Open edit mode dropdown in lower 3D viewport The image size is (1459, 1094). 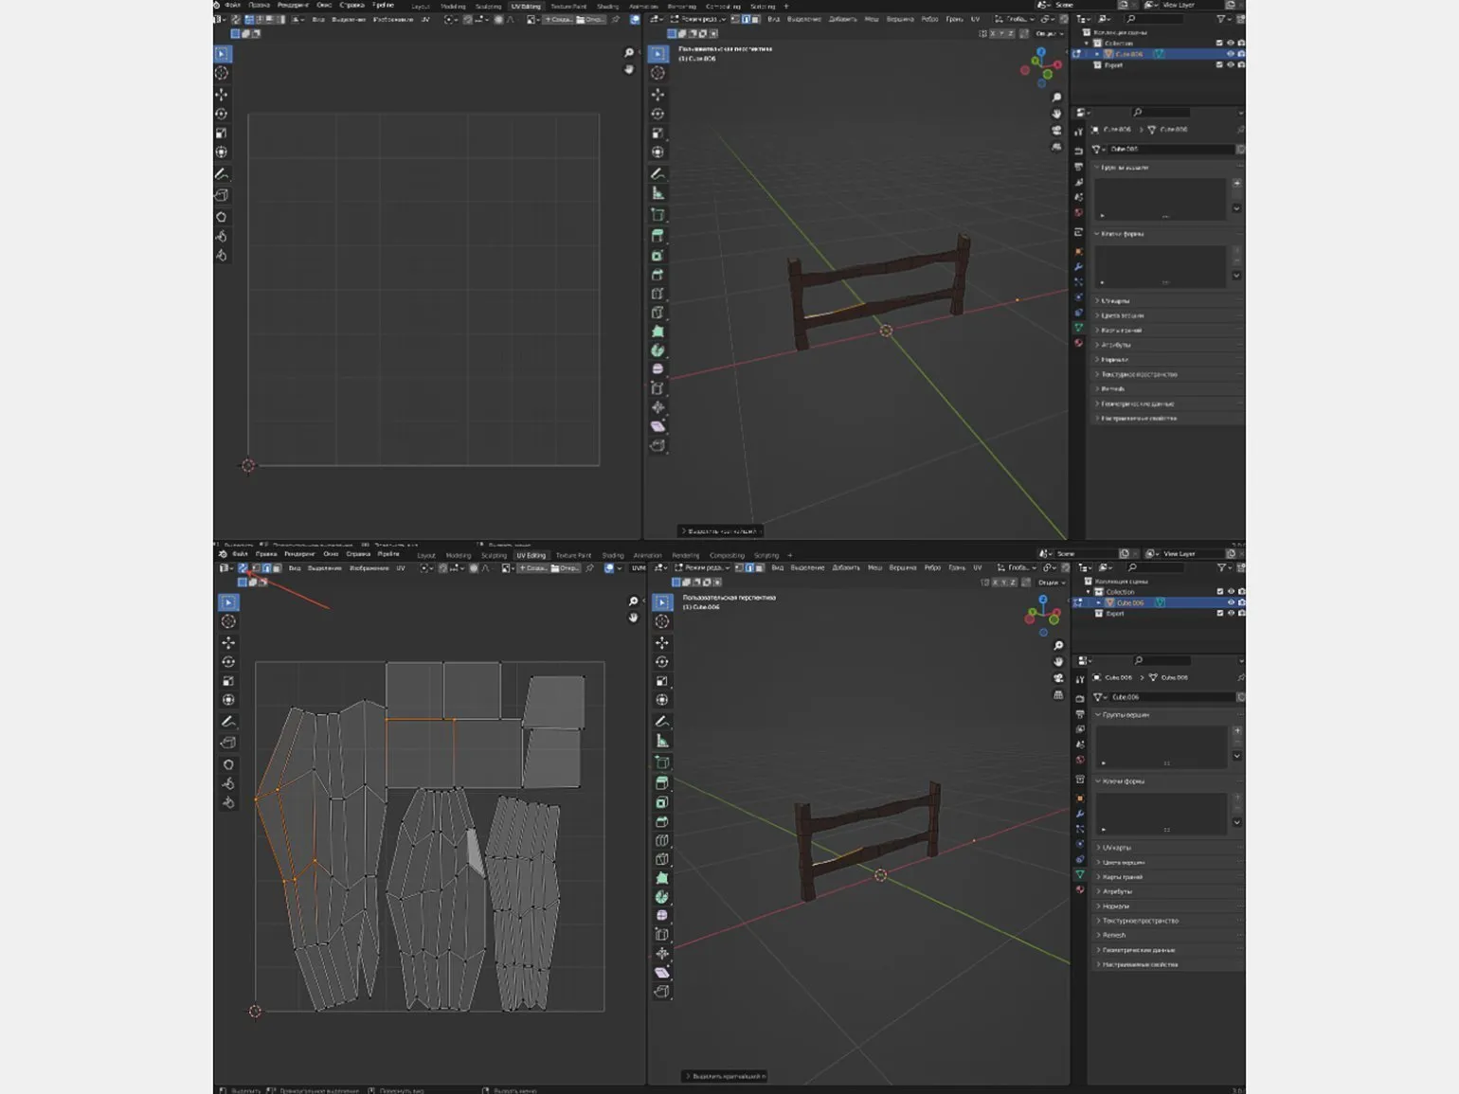[x=703, y=568]
